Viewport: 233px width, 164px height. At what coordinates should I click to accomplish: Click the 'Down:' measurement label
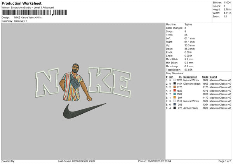click(x=169, y=49)
